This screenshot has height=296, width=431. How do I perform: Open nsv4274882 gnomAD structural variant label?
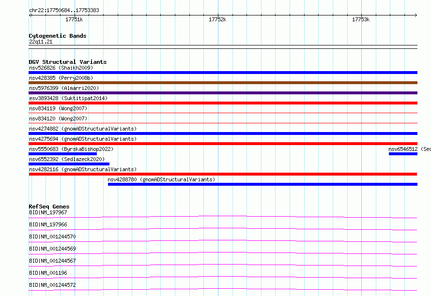tap(83, 129)
